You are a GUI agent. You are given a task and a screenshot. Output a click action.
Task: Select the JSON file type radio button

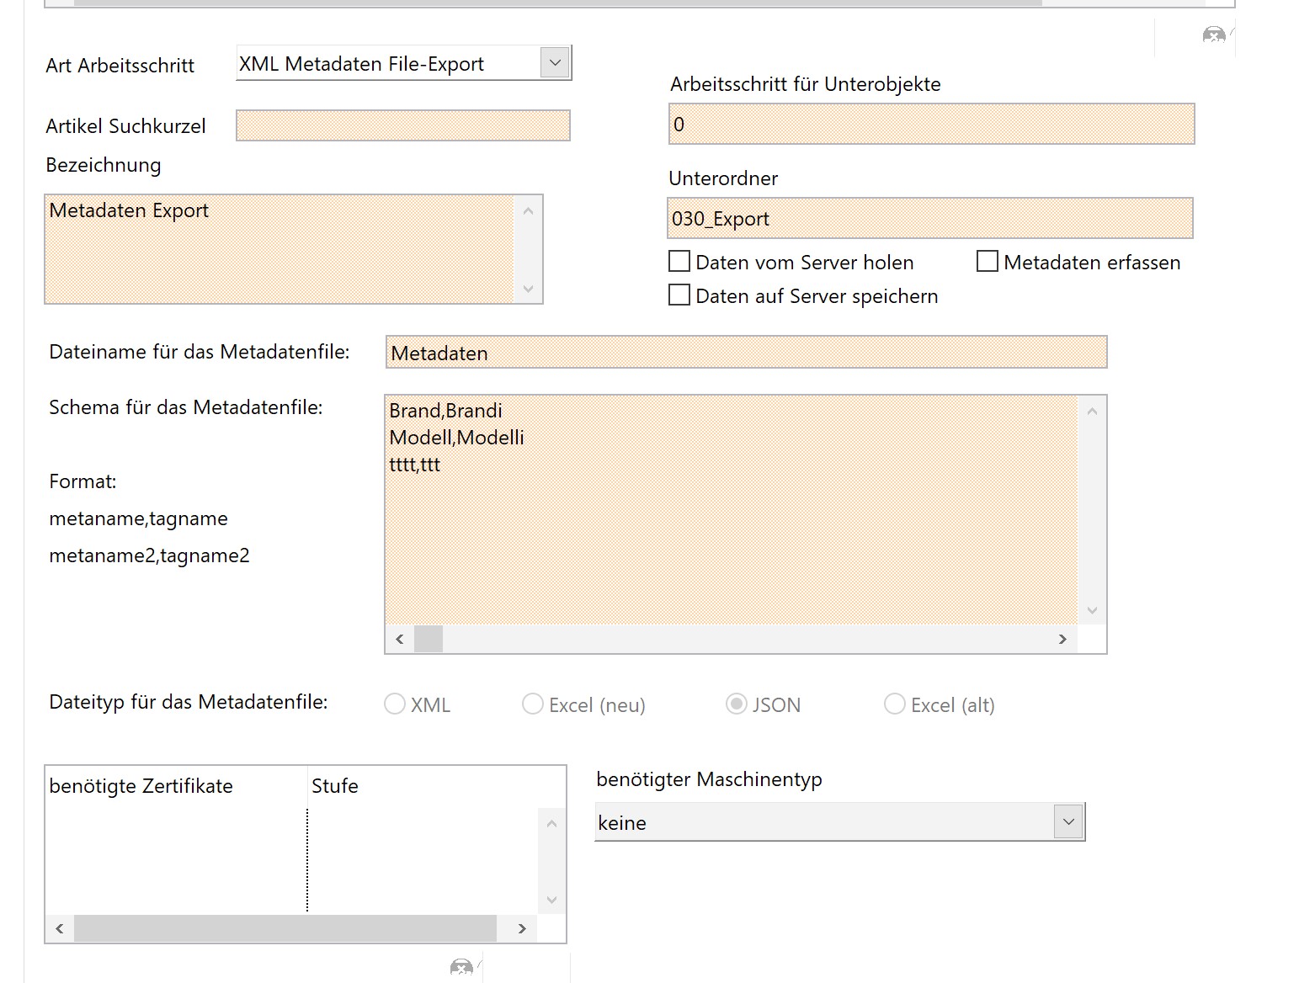click(737, 704)
